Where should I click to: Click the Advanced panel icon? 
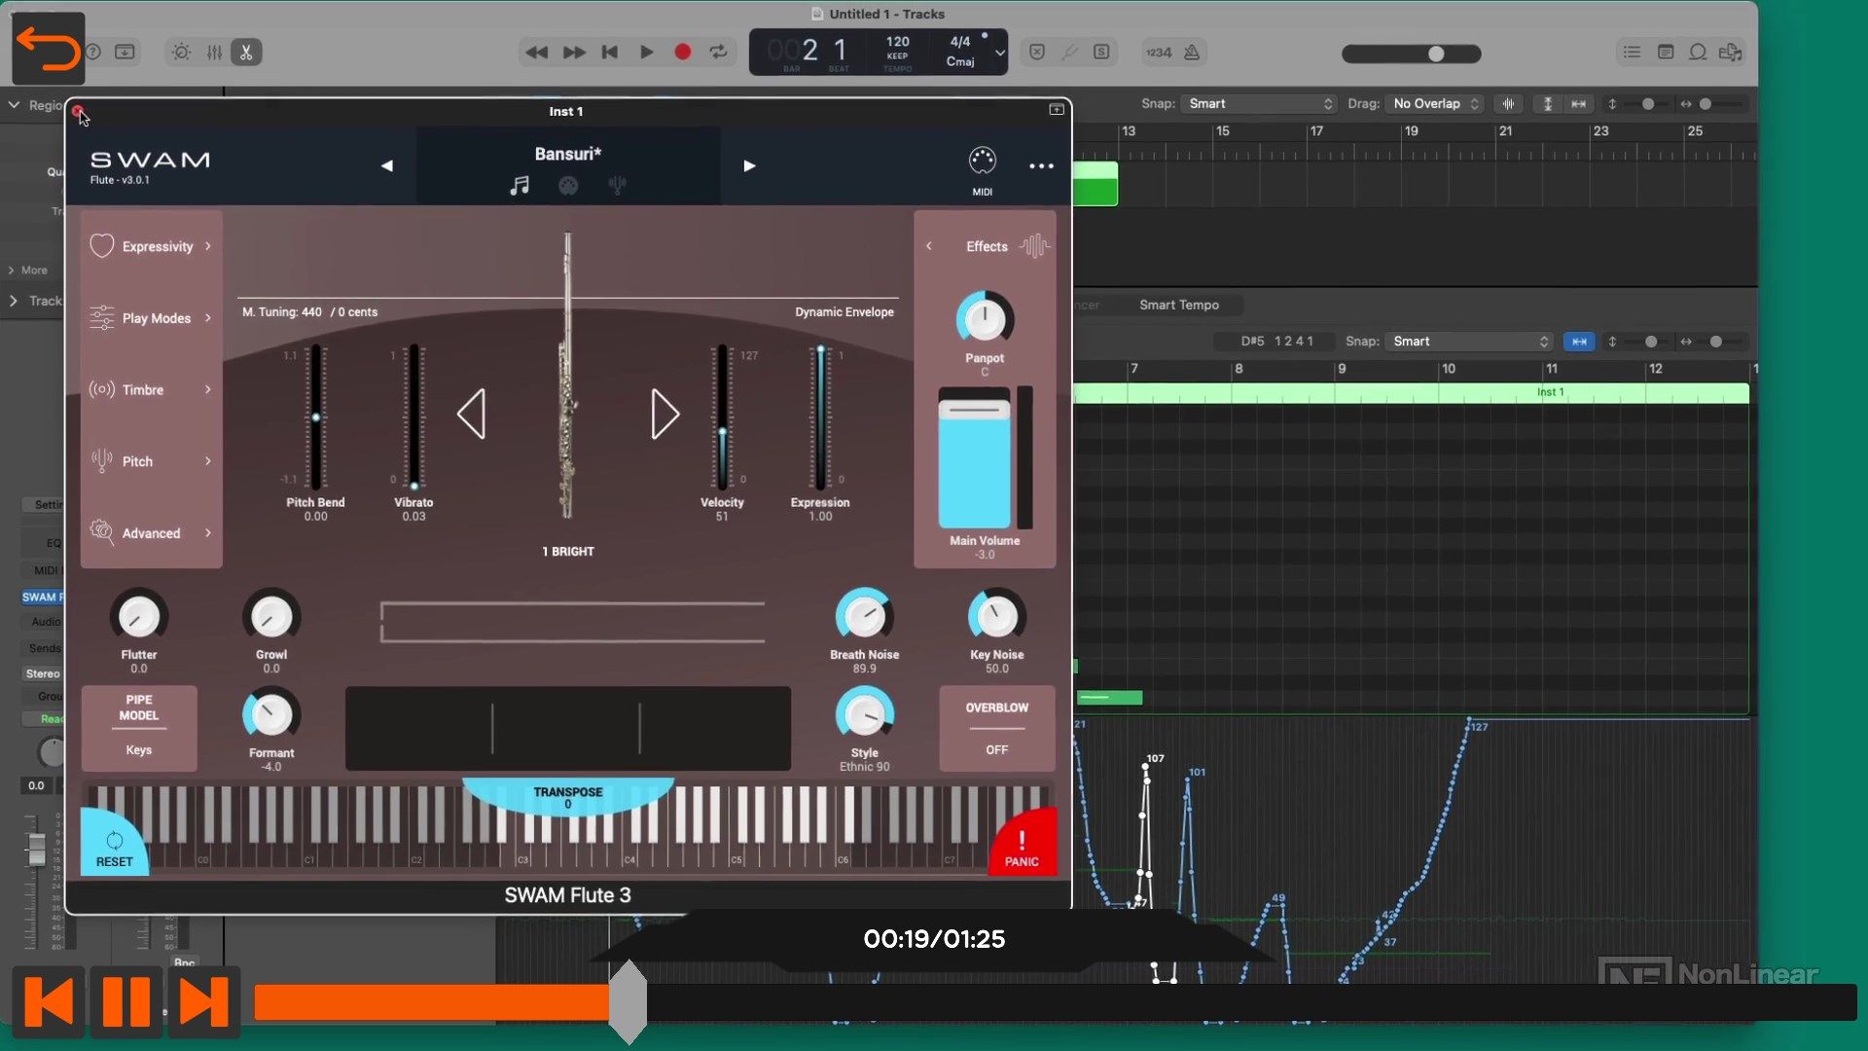tap(101, 531)
